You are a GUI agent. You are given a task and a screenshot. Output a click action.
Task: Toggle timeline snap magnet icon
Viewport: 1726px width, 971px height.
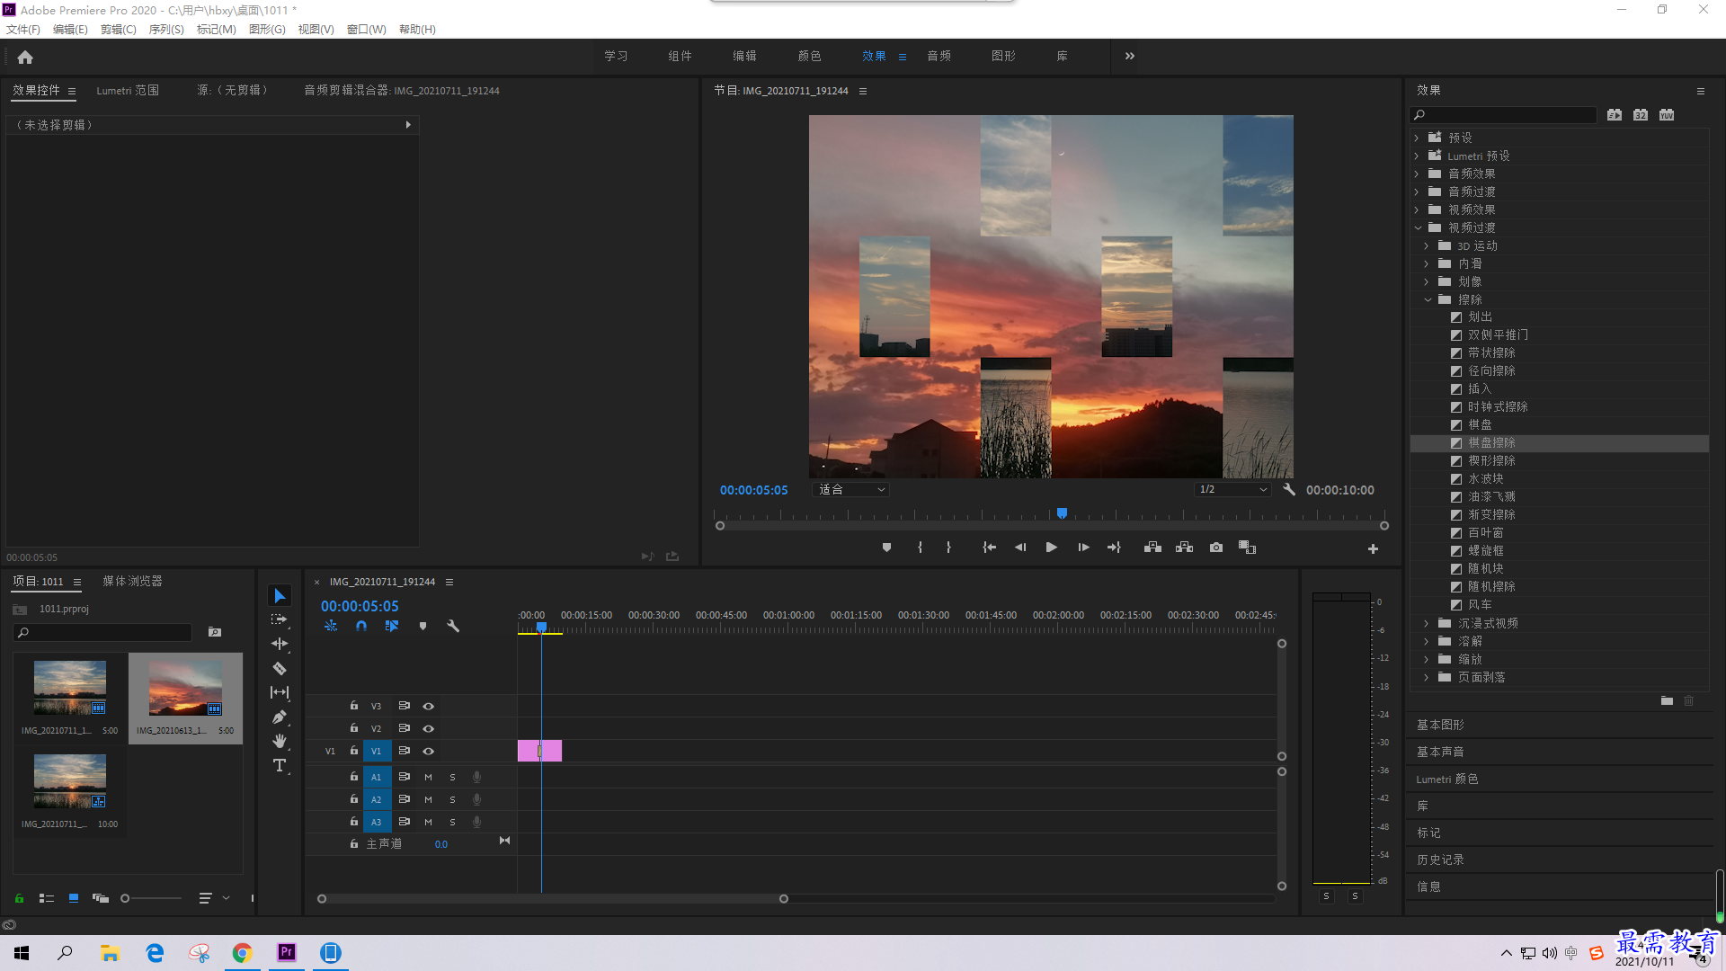coord(361,626)
